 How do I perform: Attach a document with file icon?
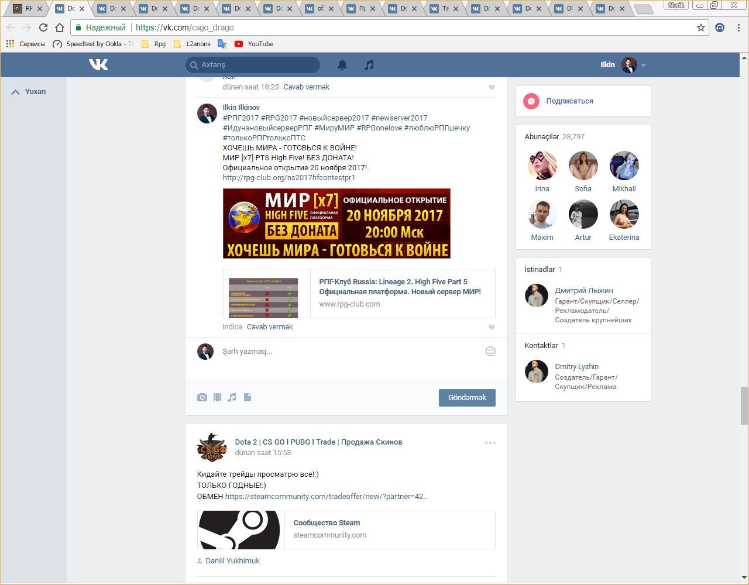248,397
